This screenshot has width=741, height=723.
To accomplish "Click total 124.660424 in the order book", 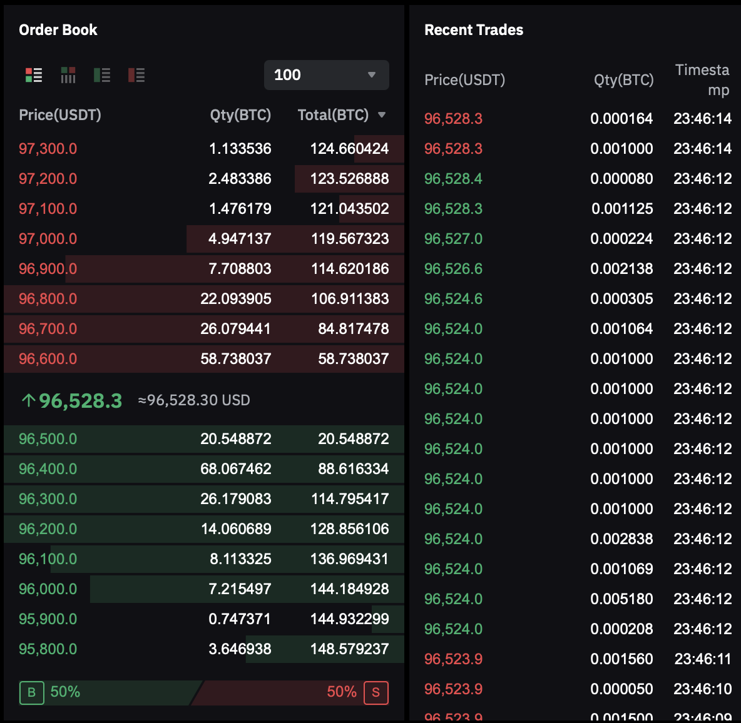I will (350, 149).
